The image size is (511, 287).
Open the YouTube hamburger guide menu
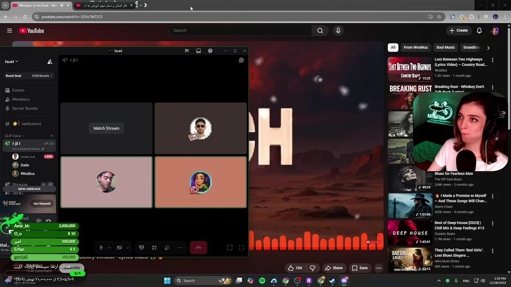click(x=10, y=31)
